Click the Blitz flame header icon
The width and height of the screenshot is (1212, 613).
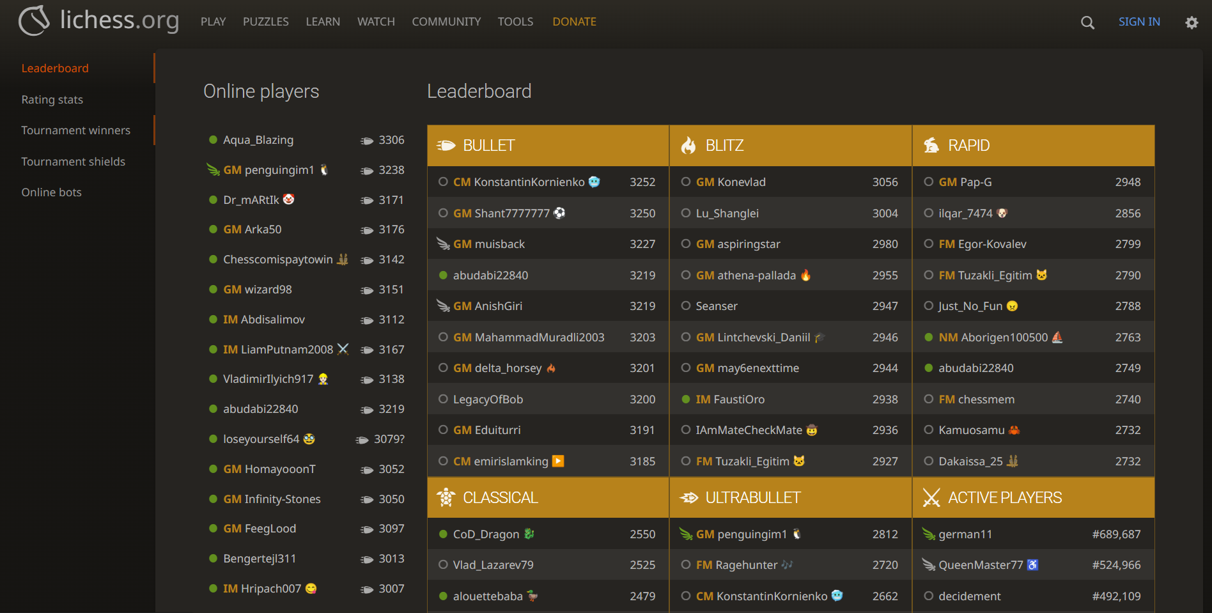click(x=688, y=145)
